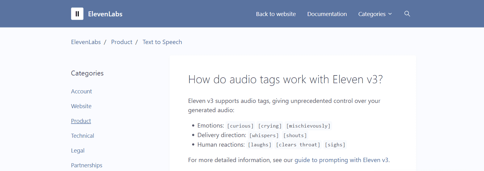Click the Delivery direction: bullet label
Viewport: 484px width, 171px height.
click(222, 135)
